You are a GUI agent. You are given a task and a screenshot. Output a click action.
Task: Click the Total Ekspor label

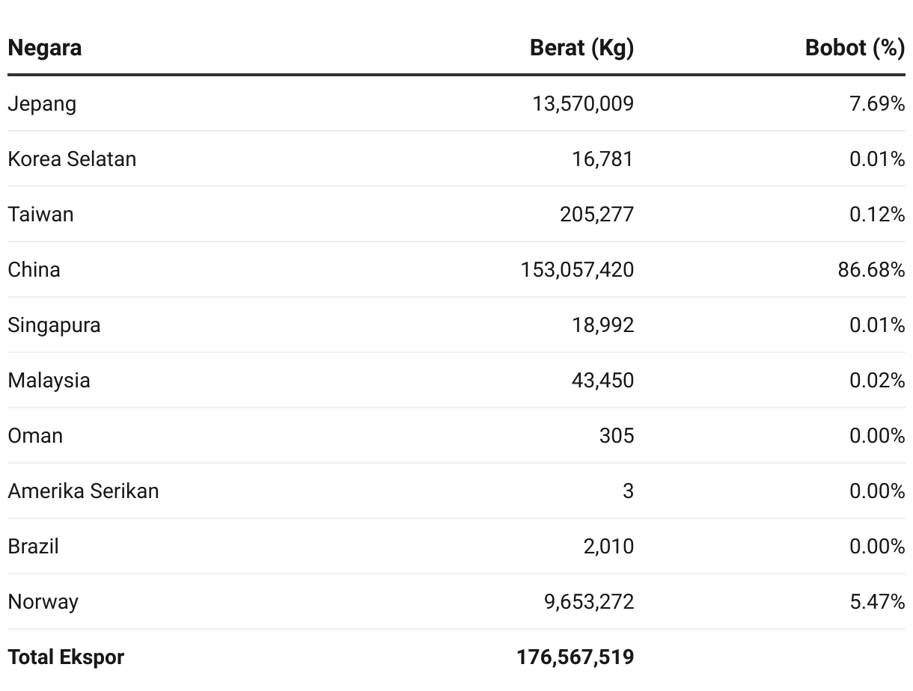click(x=66, y=657)
